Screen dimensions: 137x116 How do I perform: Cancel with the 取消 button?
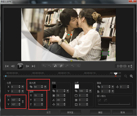(x=122, y=112)
